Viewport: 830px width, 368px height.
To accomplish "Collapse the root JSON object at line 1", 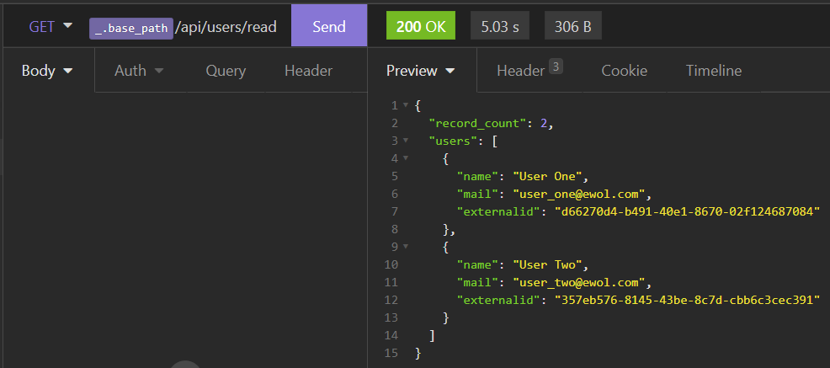I will (x=406, y=105).
